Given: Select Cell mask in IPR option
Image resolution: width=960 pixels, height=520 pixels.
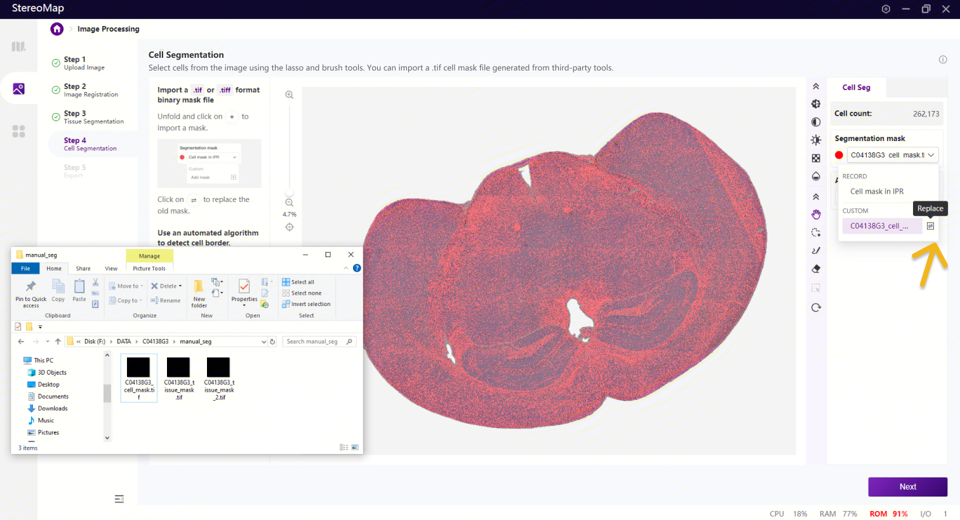Looking at the screenshot, I should point(877,191).
